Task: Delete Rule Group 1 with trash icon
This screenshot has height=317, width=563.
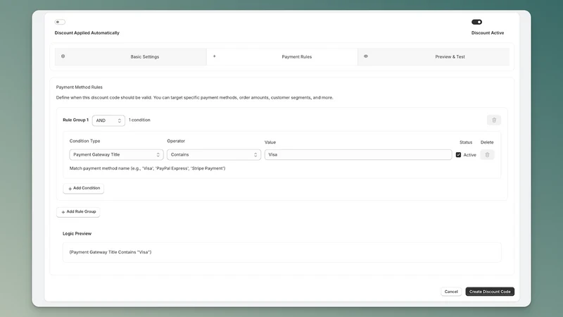Action: click(494, 120)
